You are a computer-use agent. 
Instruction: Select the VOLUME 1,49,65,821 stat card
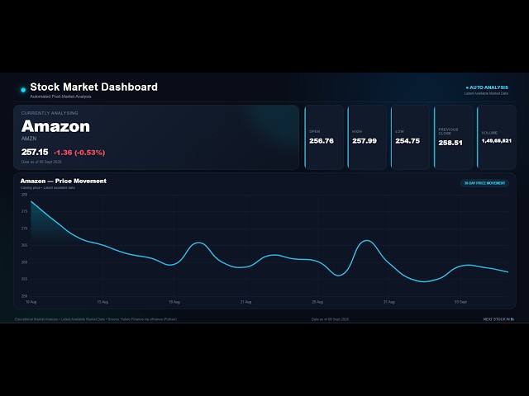[497, 137]
